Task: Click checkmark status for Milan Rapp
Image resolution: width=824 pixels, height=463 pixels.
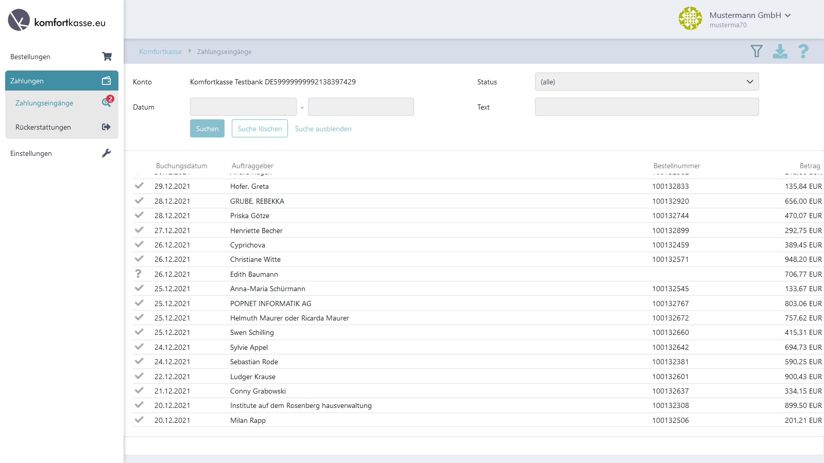Action: 139,420
